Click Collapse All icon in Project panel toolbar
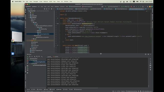The image size is (164, 92). (49, 9)
